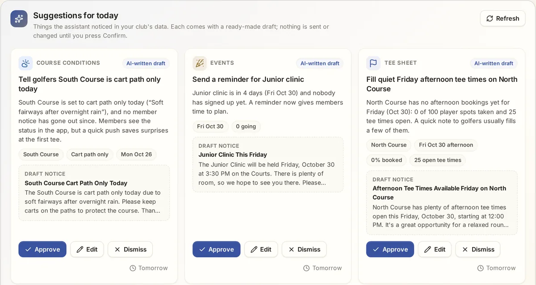The width and height of the screenshot is (536, 285).
Task: Edit the Junior clinic reminder draft
Action: tap(261, 249)
